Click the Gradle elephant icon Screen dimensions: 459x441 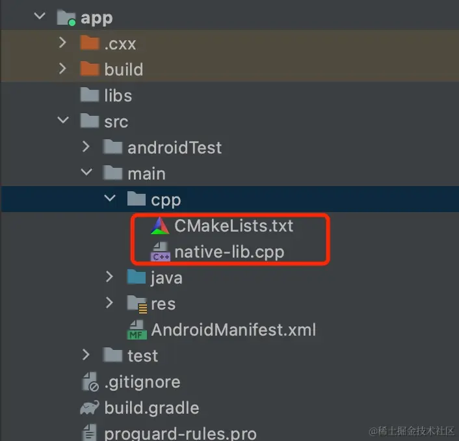90,408
